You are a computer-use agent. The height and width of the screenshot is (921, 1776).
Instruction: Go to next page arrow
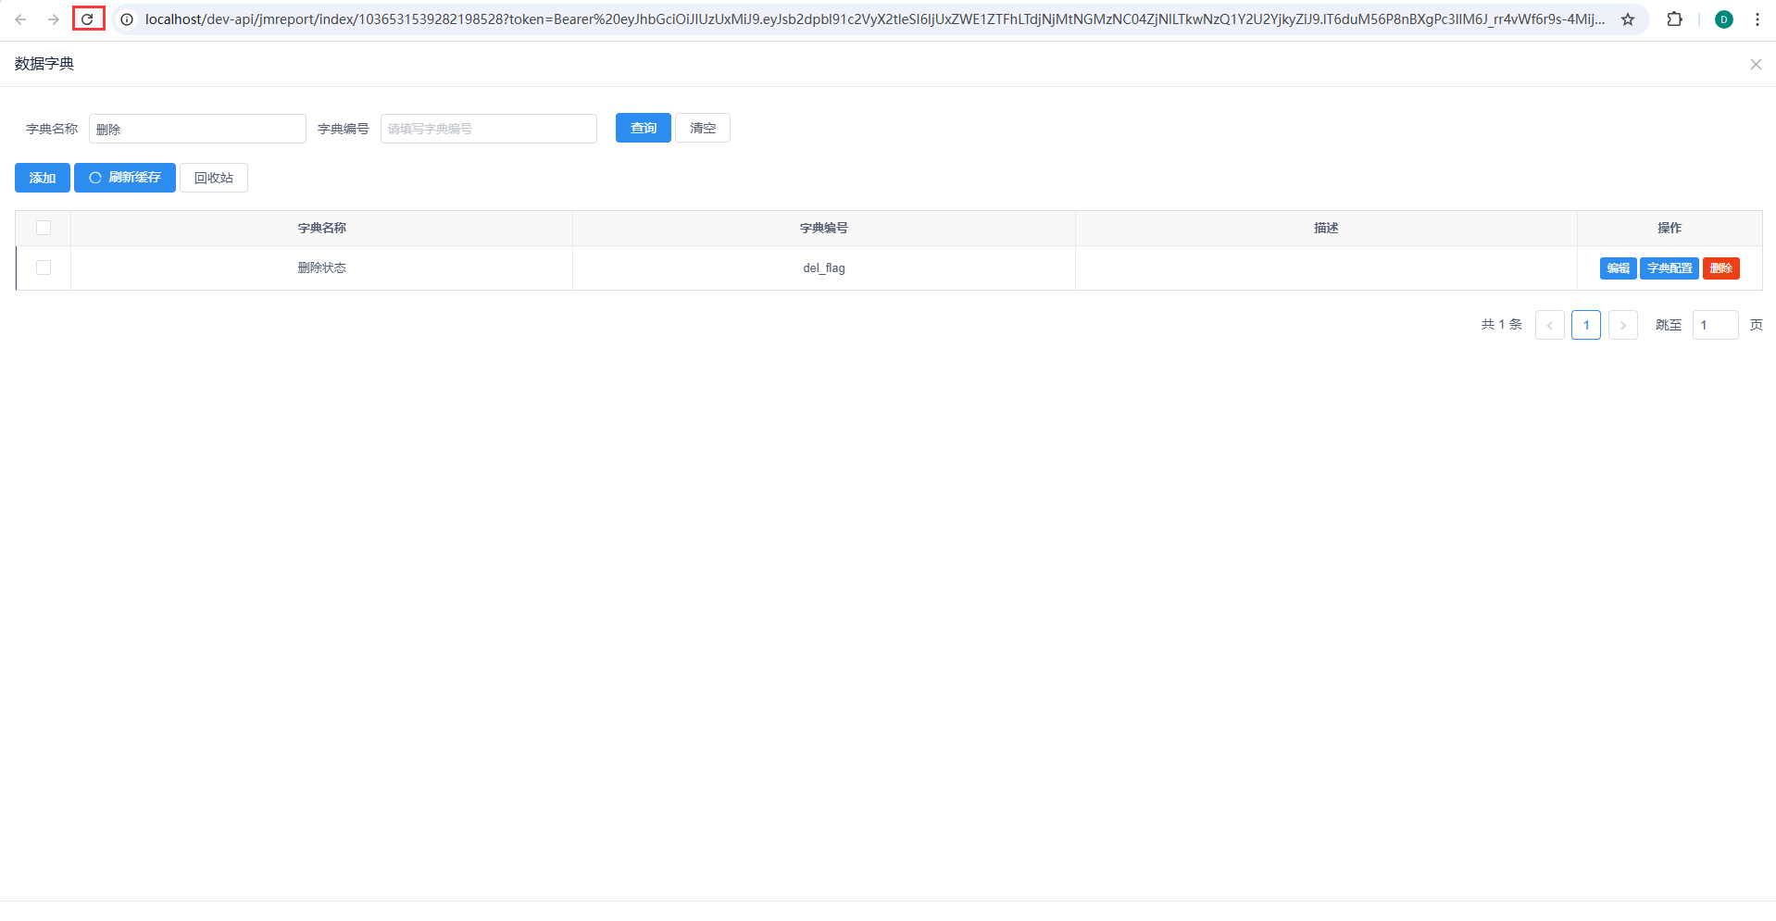[1623, 325]
